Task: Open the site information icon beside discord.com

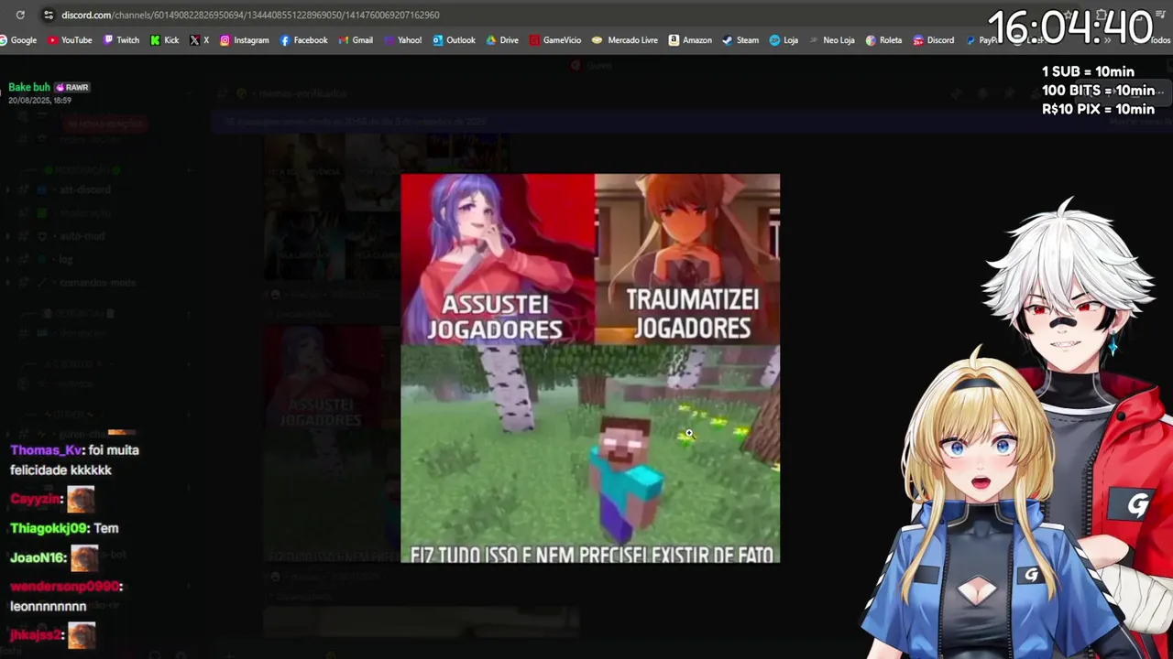Action: (48, 15)
